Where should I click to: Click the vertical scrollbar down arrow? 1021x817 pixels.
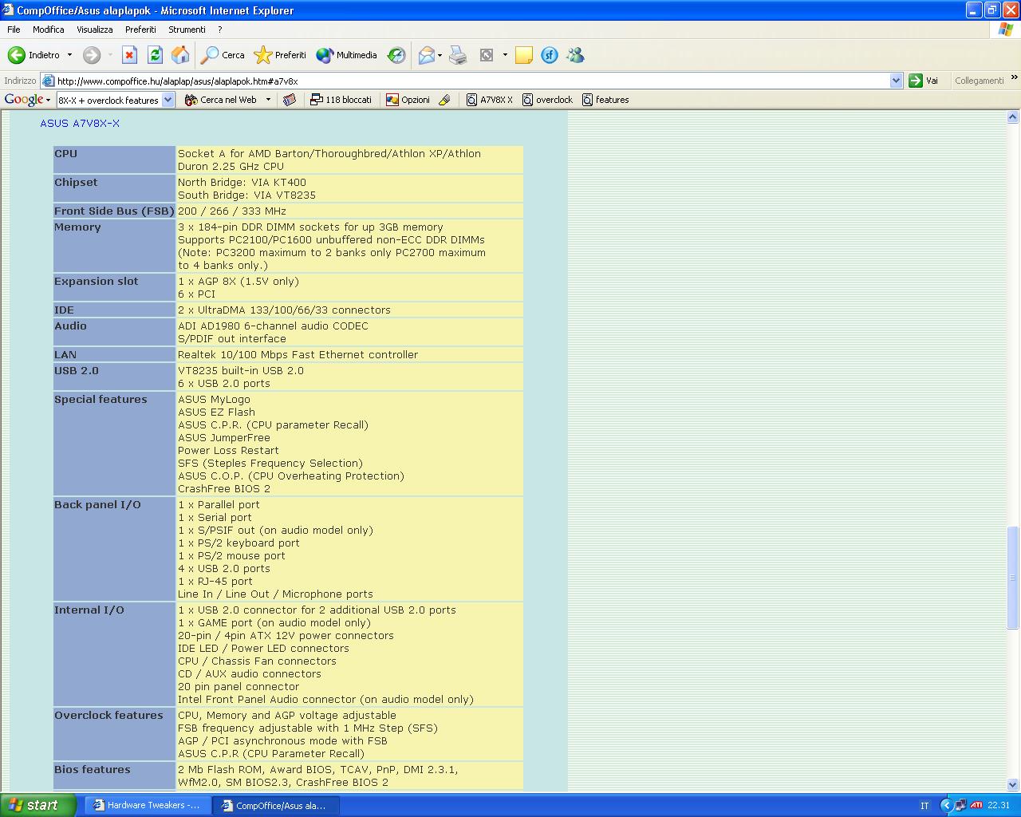coord(1013,784)
